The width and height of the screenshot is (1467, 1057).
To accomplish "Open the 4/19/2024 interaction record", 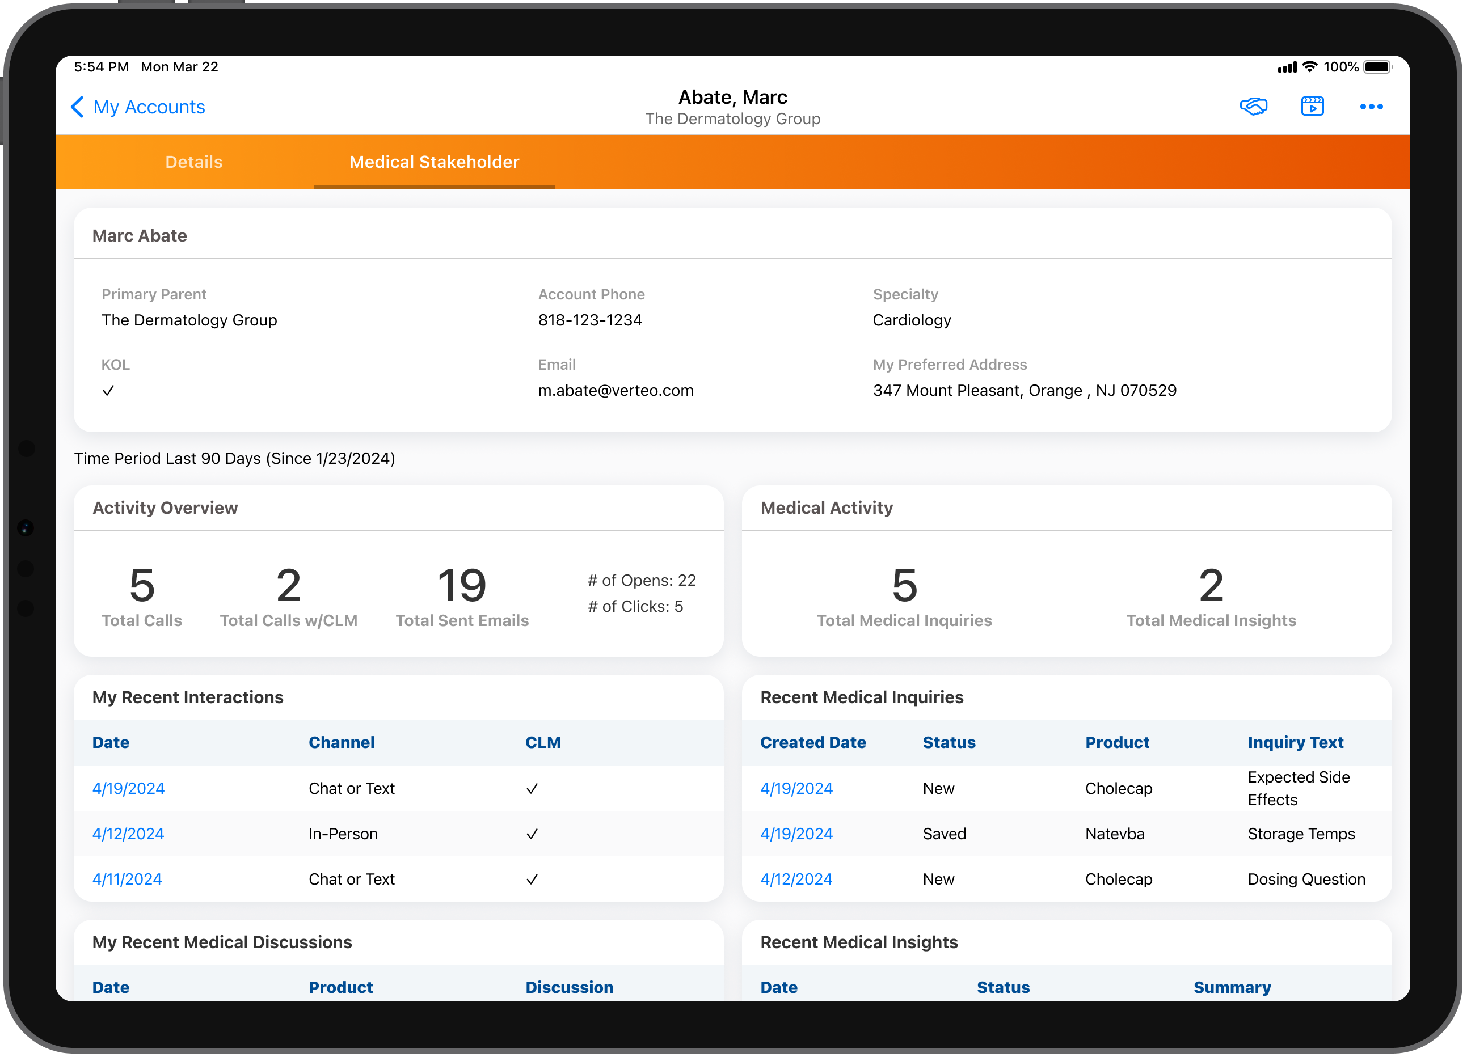I will pyautogui.click(x=128, y=788).
